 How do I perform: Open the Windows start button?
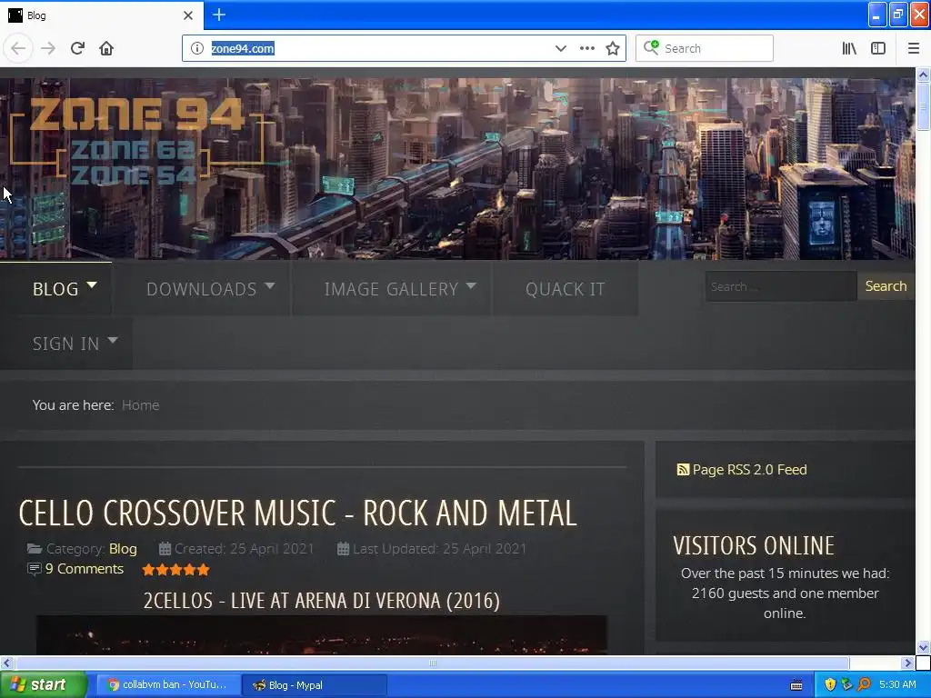click(43, 685)
